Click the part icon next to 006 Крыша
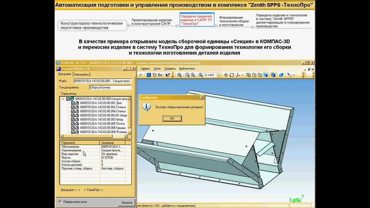Screen dimensions: 370x208 pos(77,128)
